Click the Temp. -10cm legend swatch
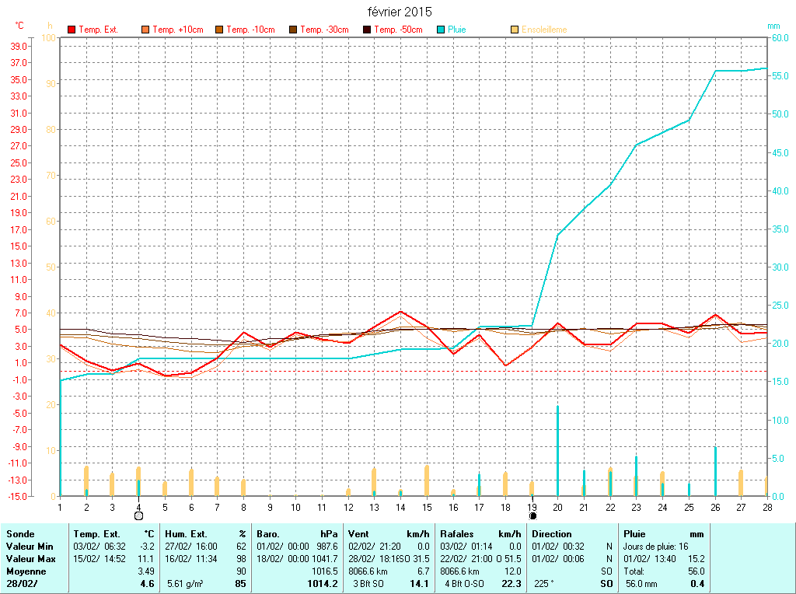The image size is (796, 594). tap(219, 30)
